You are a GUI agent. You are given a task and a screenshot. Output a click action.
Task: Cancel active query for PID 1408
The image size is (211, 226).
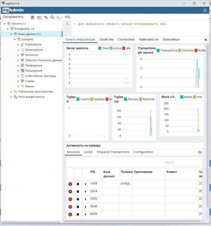click(78, 184)
